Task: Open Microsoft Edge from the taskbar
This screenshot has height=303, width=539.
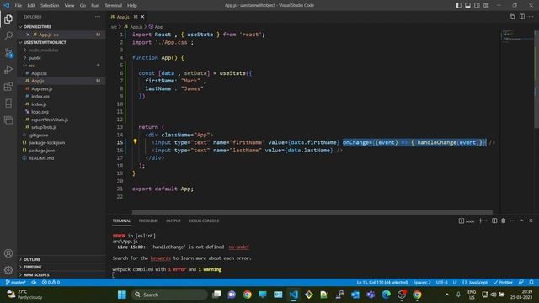Action: click(387, 295)
